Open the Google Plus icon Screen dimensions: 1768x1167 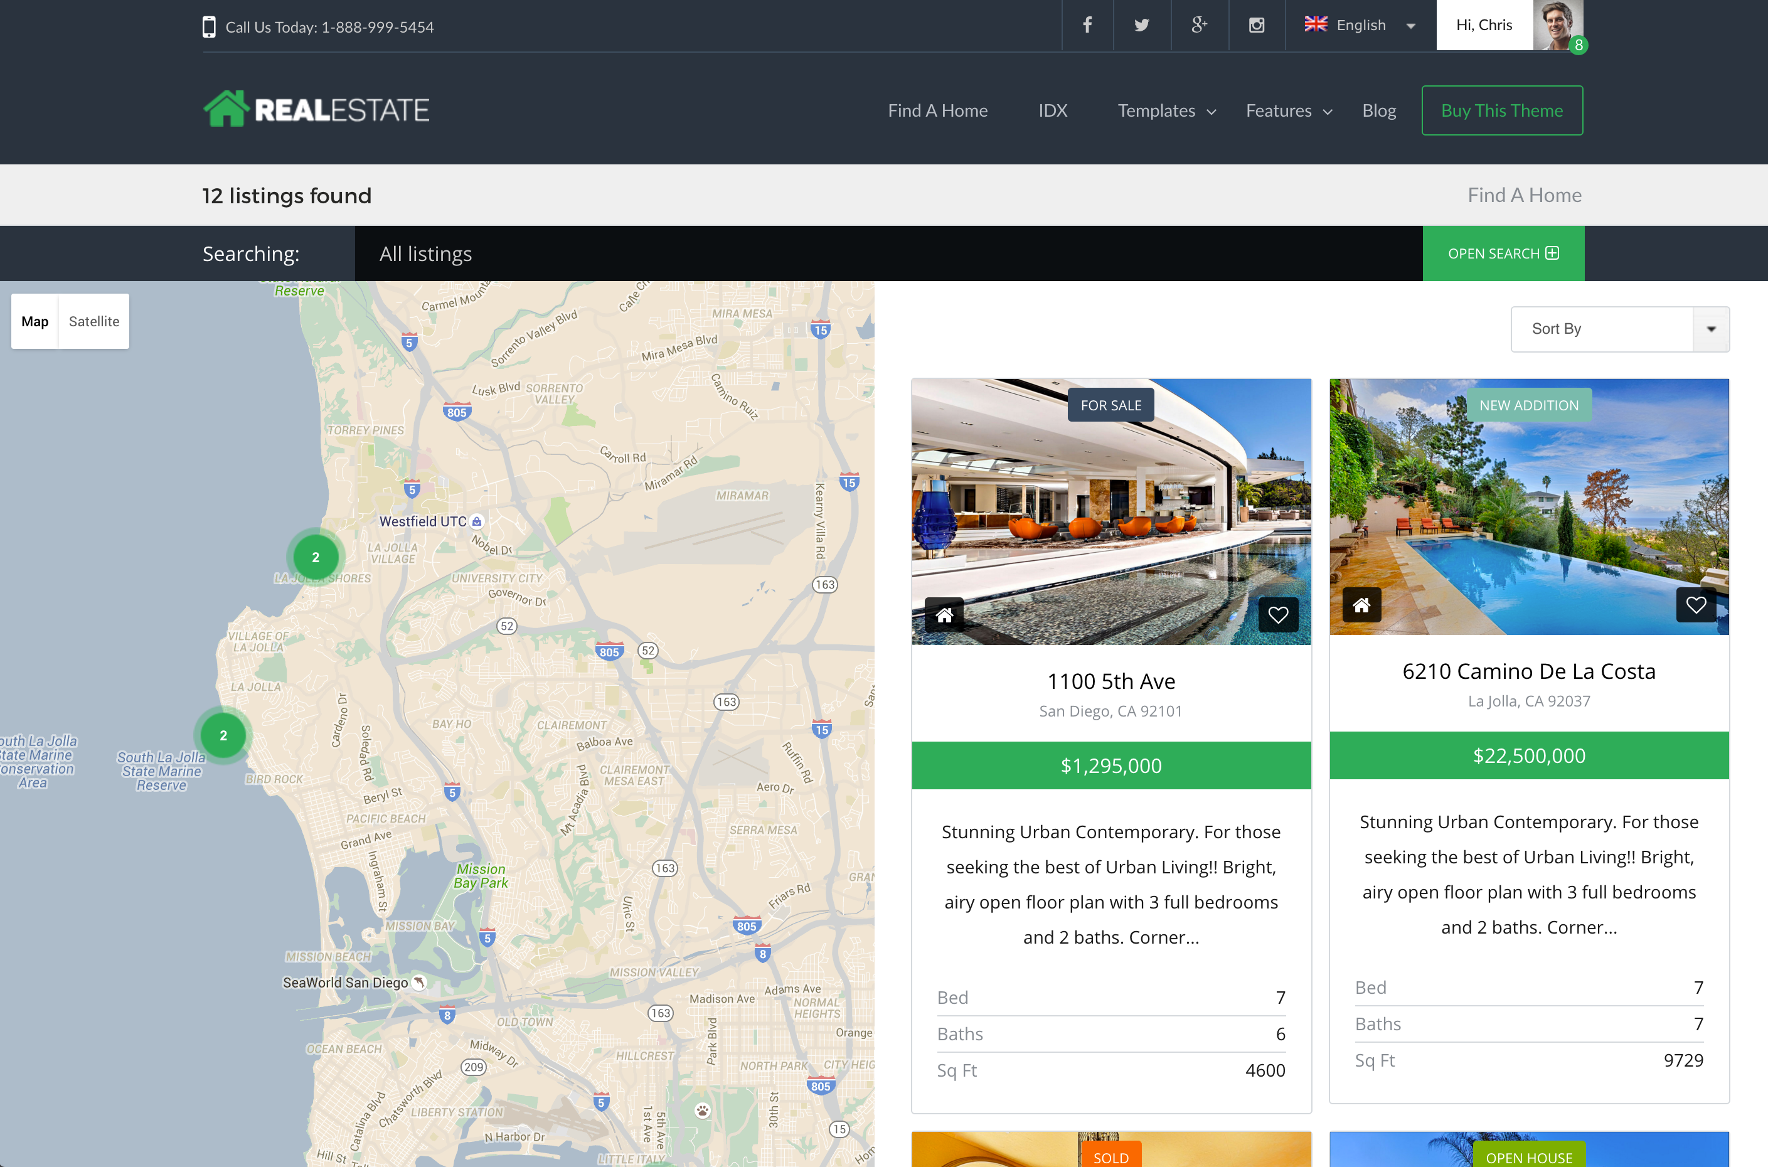1199,25
